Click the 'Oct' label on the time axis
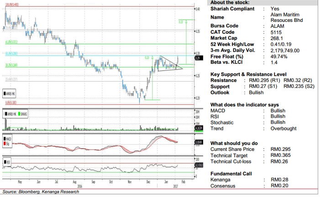 [x=111, y=181]
